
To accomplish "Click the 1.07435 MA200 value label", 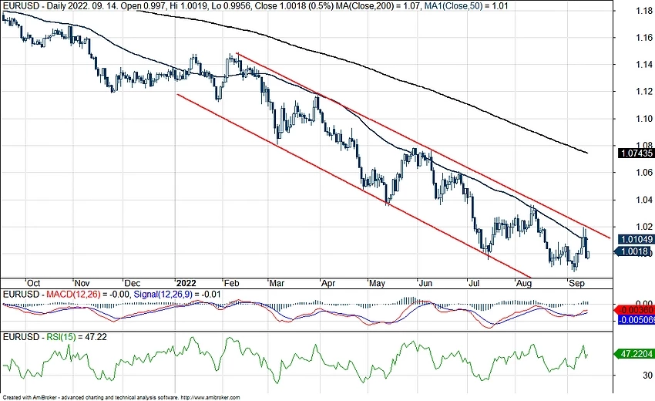I will [x=636, y=153].
